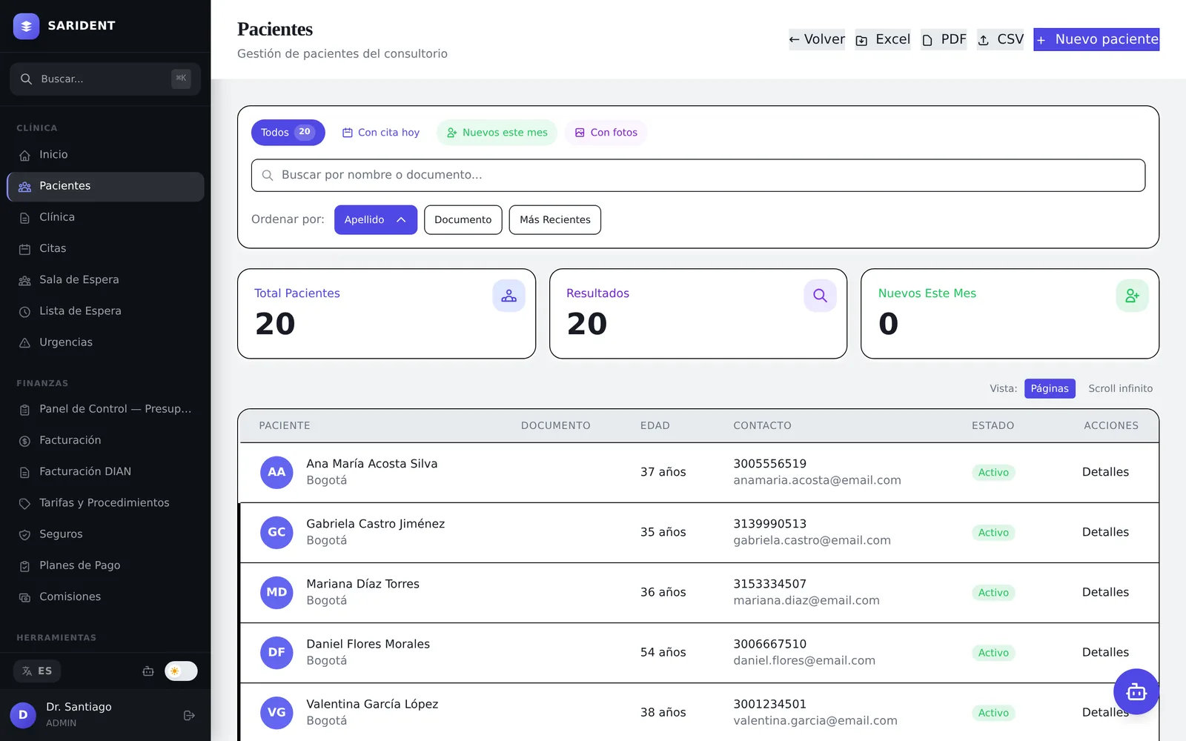The image size is (1186, 741).
Task: Click the Nuevo paciente button
Action: coord(1096,39)
